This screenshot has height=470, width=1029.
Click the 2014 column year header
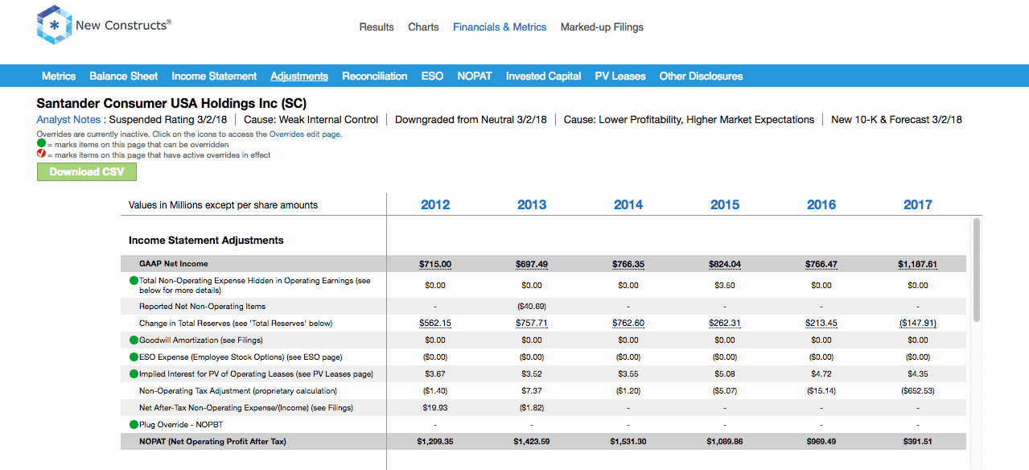pyautogui.click(x=628, y=204)
